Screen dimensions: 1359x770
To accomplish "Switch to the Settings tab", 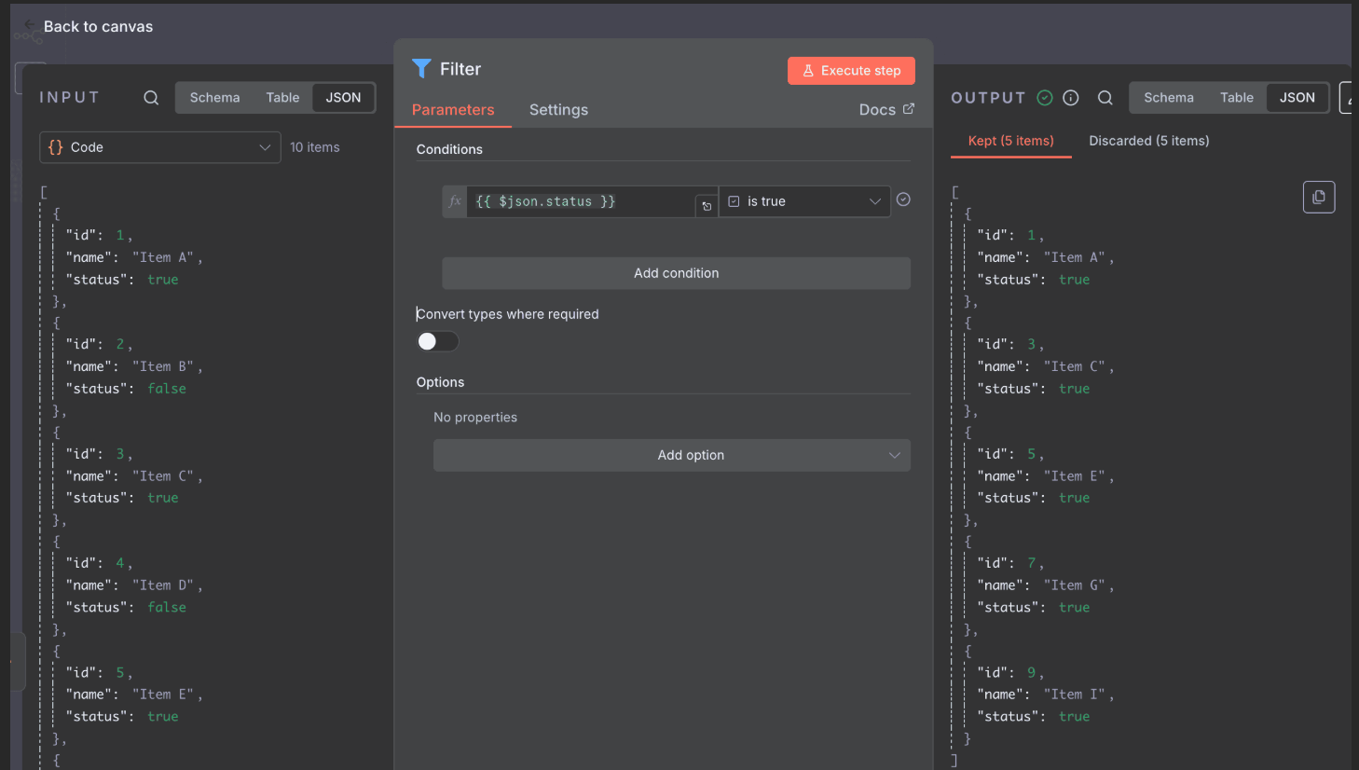I will pyautogui.click(x=558, y=110).
